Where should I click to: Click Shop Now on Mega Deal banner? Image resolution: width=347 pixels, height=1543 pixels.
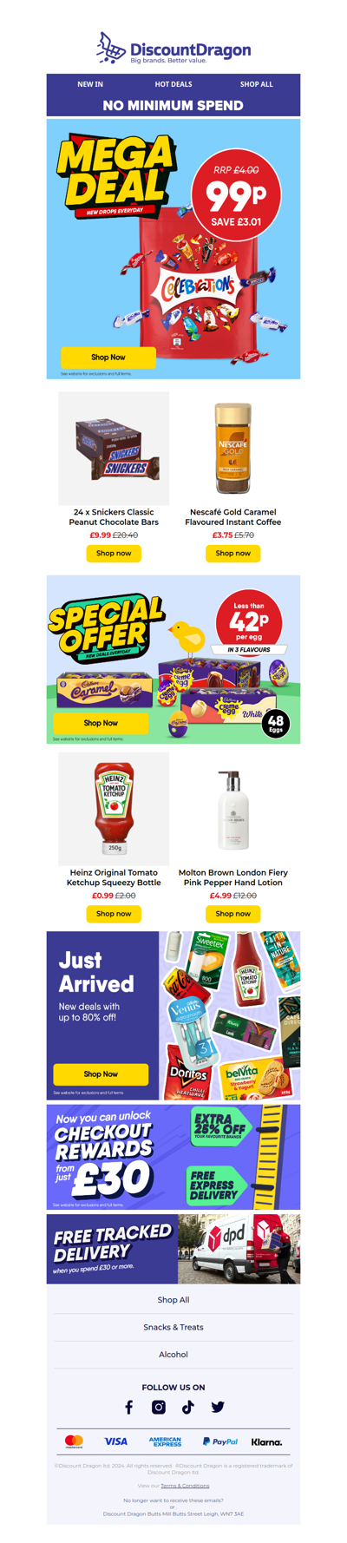point(108,357)
